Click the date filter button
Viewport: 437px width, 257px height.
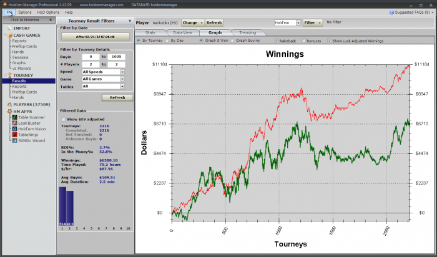96,37
